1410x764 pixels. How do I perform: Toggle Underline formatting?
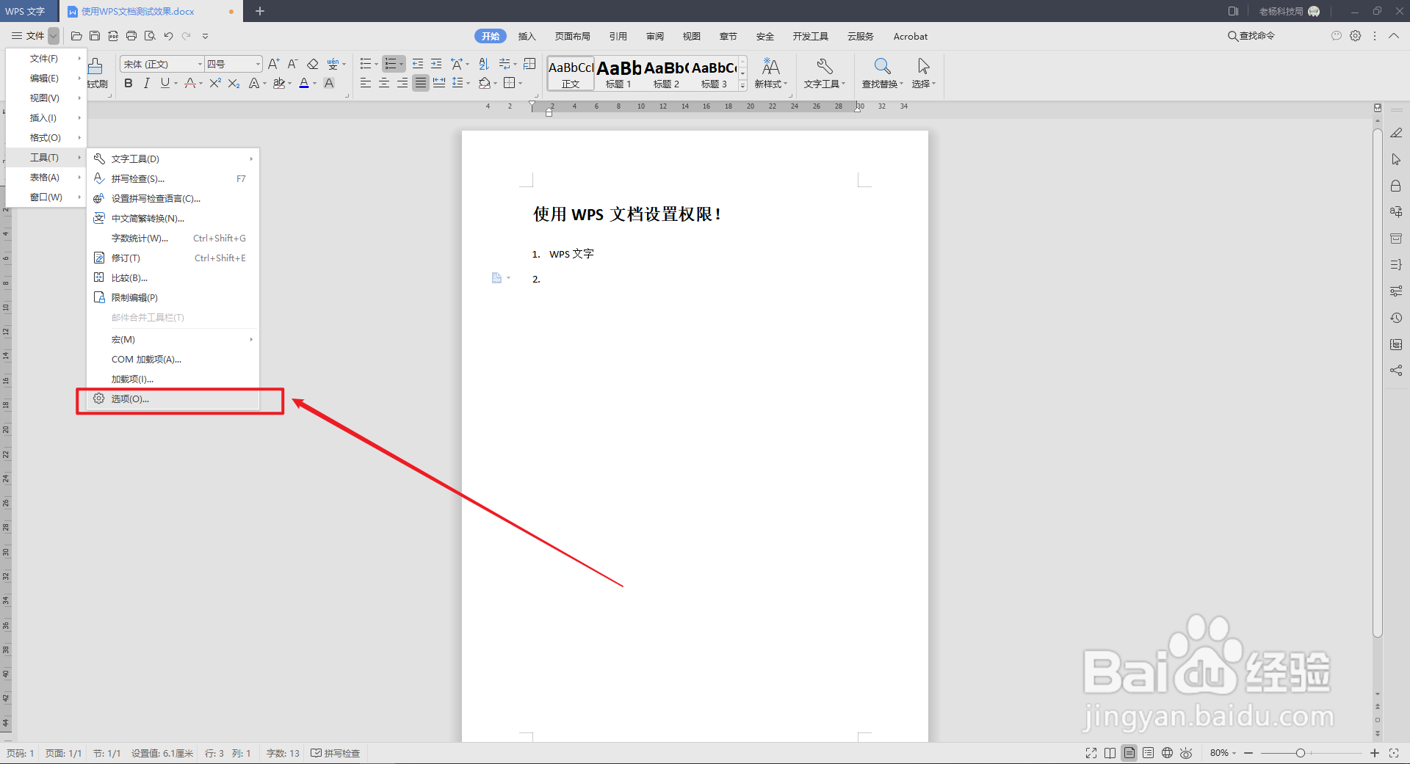164,84
